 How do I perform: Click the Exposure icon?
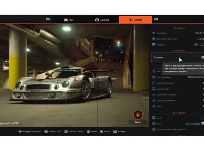[x=154, y=45]
